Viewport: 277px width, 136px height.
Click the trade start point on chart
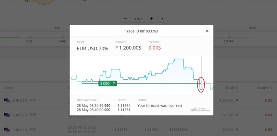82,84
